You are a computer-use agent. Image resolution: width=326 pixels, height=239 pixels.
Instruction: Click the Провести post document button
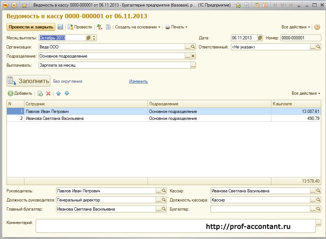click(x=80, y=27)
